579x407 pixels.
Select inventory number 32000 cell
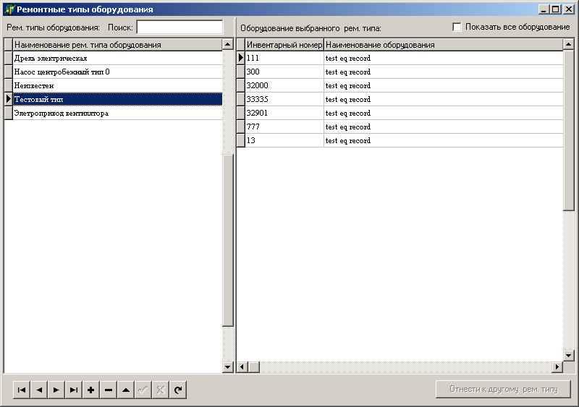284,85
